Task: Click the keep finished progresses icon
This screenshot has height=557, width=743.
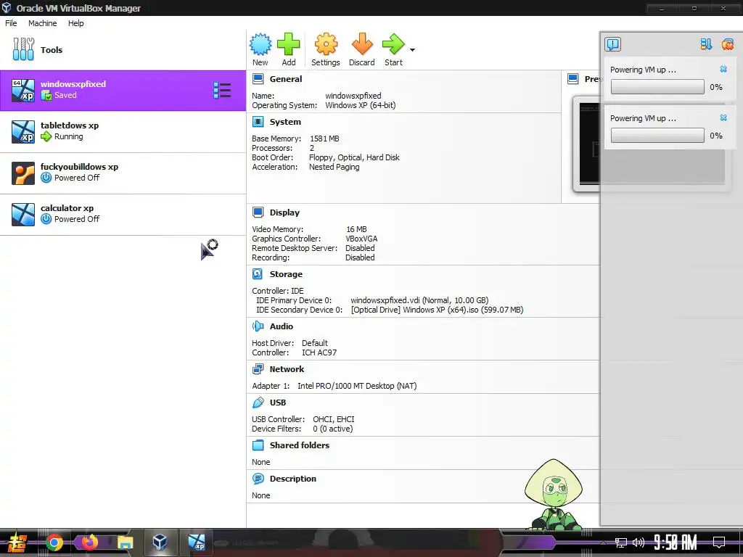Action: tap(706, 44)
